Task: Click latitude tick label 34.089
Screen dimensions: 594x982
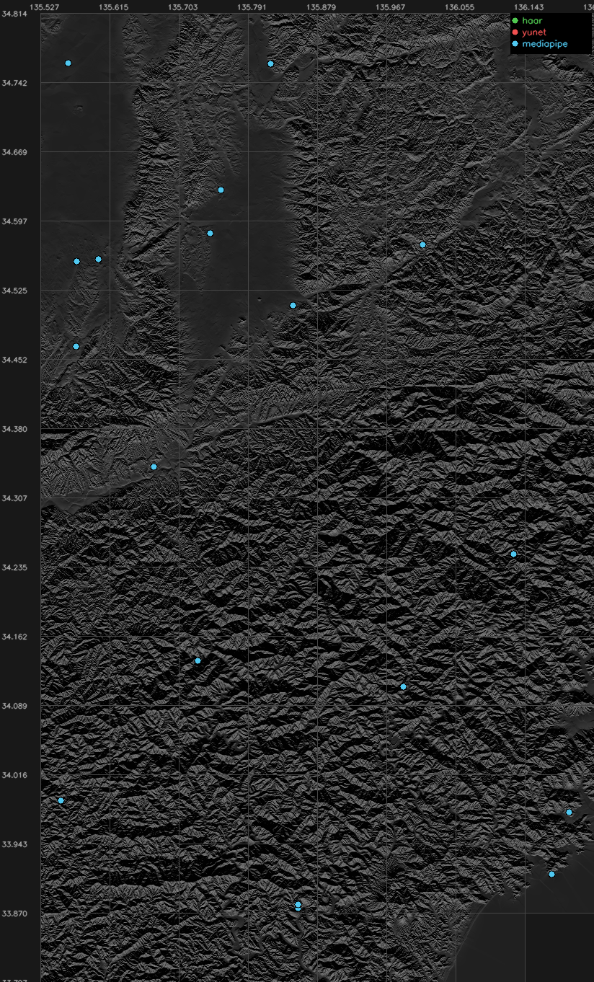Action: 14,706
